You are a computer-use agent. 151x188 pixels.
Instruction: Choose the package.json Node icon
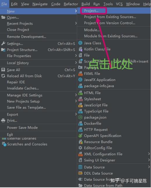coord(80,117)
